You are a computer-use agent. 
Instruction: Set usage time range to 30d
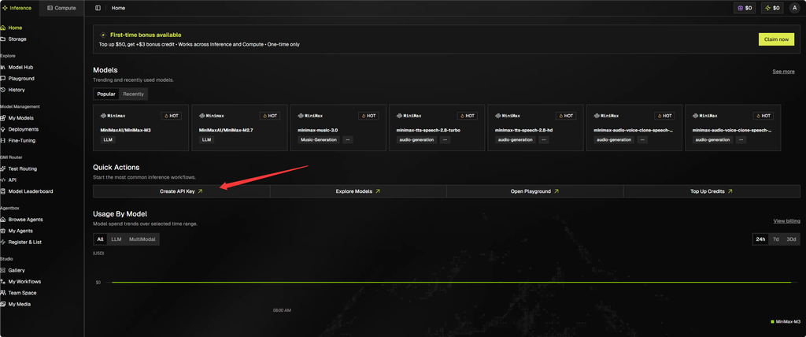coord(792,240)
